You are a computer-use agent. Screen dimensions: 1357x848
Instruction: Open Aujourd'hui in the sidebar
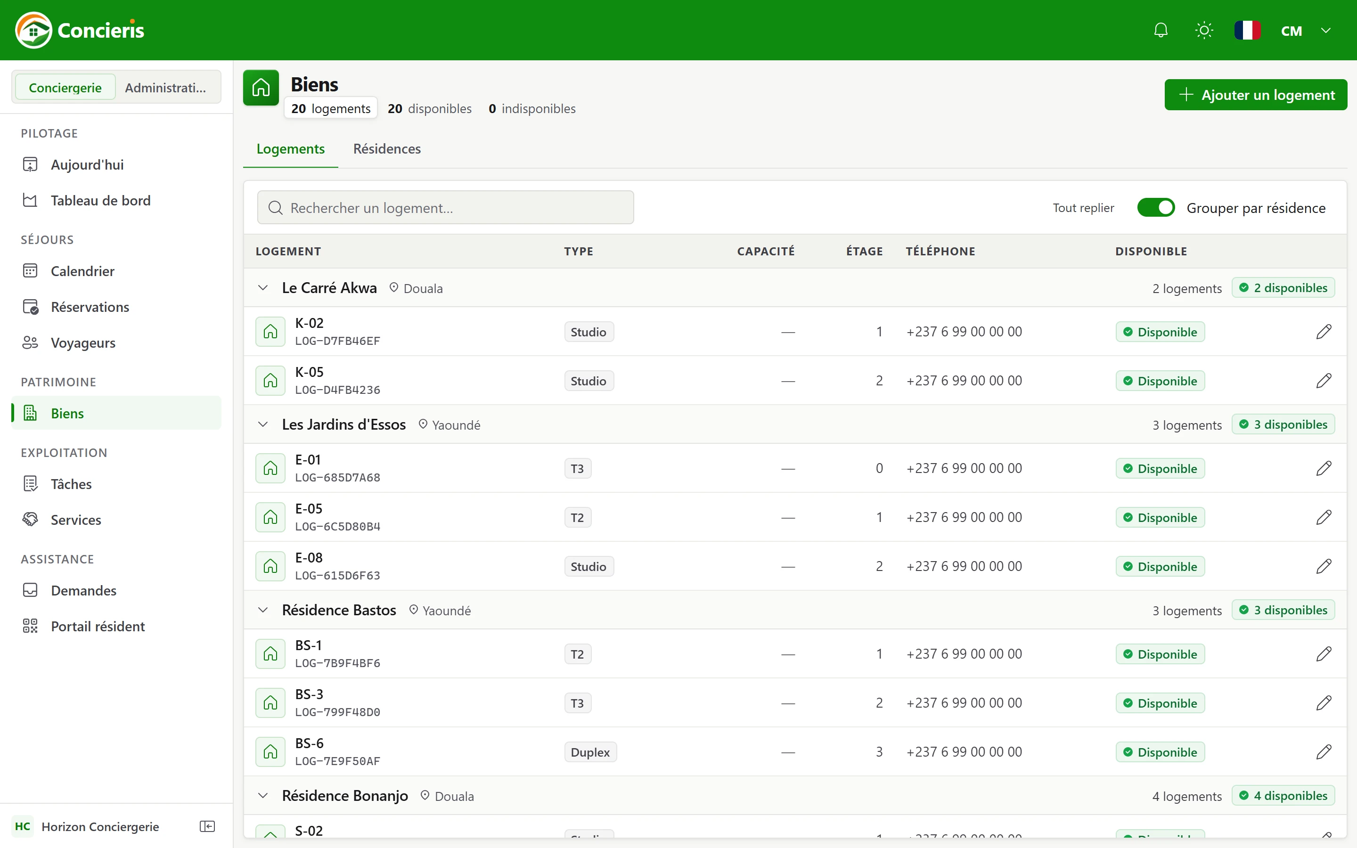[116, 164]
